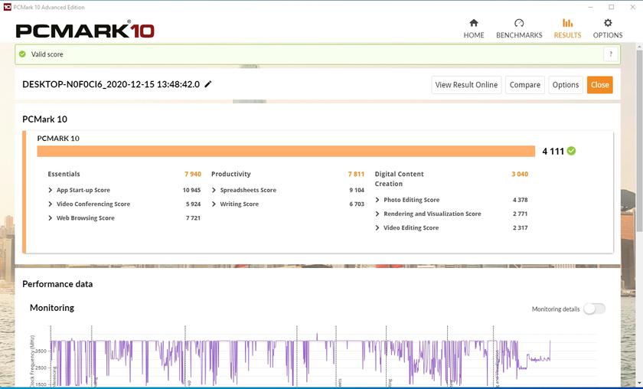Click the Options button beside Compare
The width and height of the screenshot is (643, 389).
[x=566, y=85]
